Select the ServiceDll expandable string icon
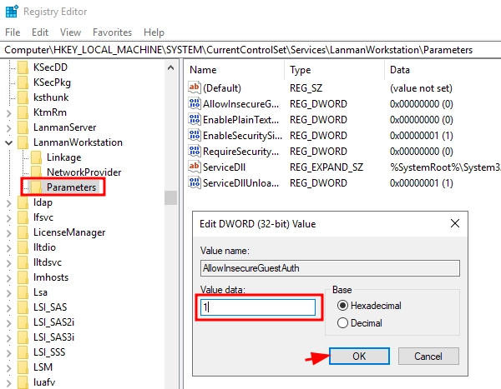Screen dimensions: 501x389 tap(195, 167)
